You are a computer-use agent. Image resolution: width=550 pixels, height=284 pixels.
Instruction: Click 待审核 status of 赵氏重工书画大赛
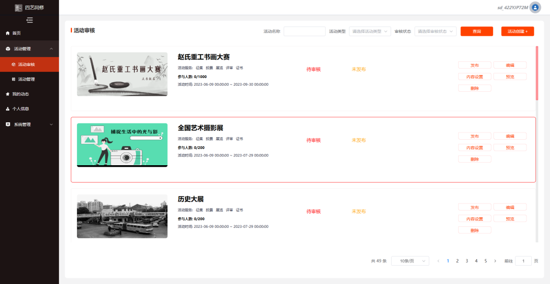(x=314, y=69)
